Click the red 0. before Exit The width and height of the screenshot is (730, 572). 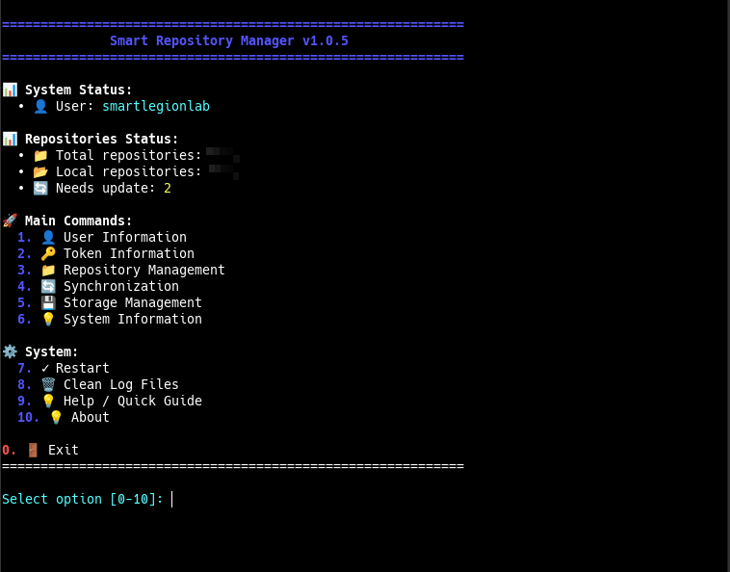[x=9, y=450]
